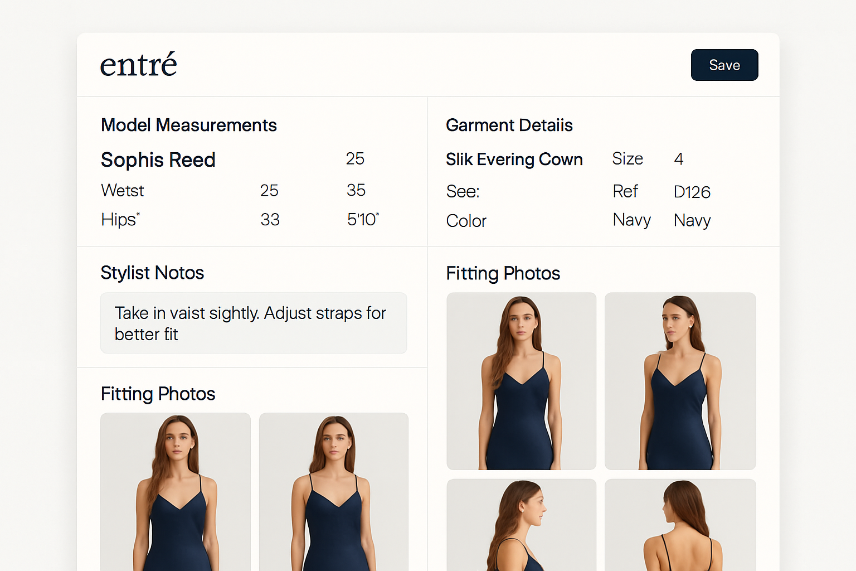The height and width of the screenshot is (571, 856).
Task: Click the Model Measurements heading
Action: (x=188, y=125)
